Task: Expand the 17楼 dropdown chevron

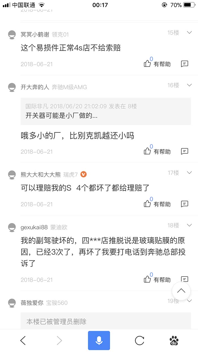Action: (190, 173)
